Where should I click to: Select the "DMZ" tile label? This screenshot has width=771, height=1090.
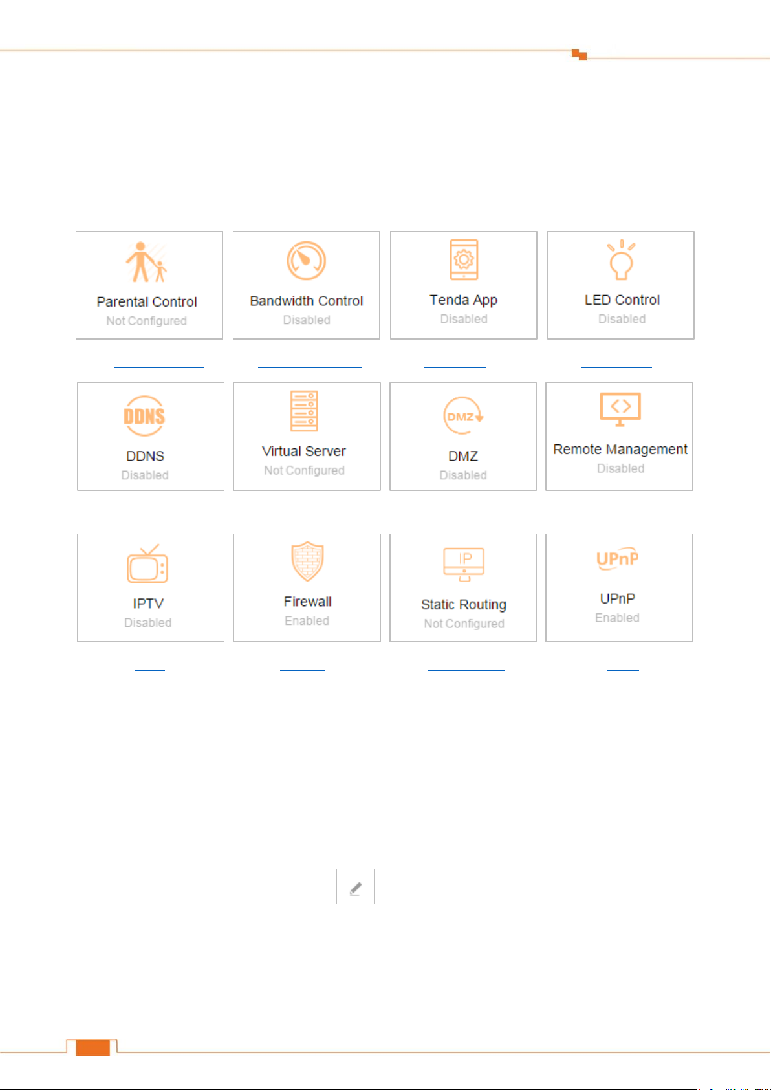click(x=463, y=456)
